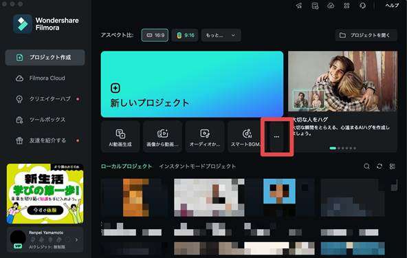The width and height of the screenshot is (407, 258).
Task: Click the スマートBGM tool
Action: coord(245,137)
